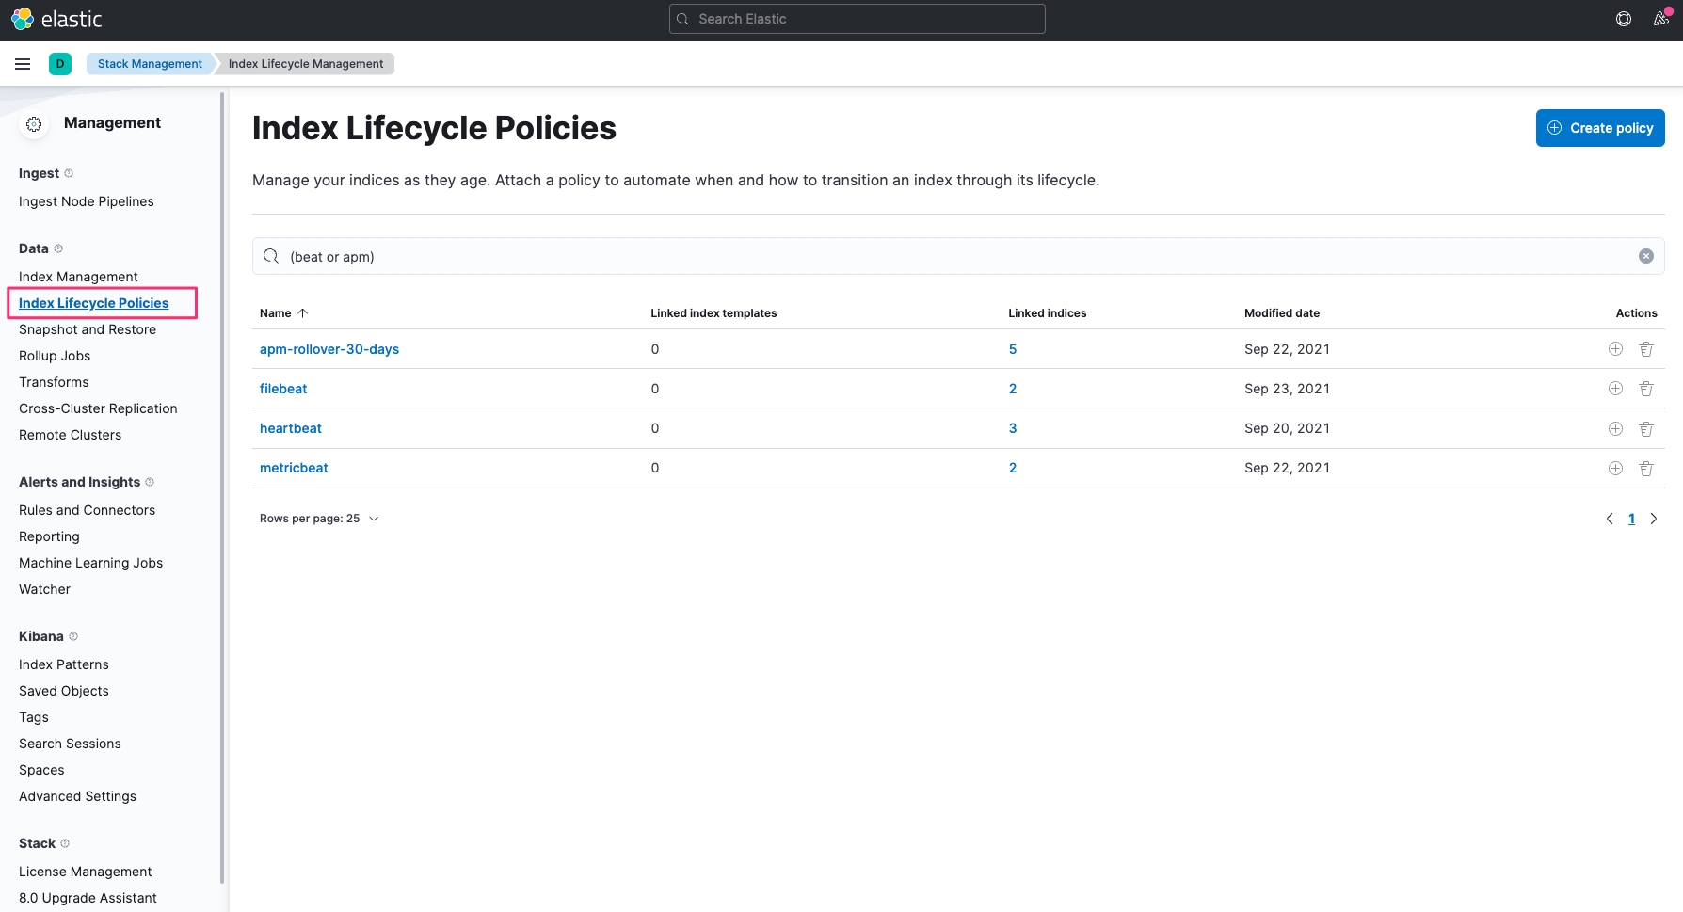Open the D space selector

click(x=60, y=64)
